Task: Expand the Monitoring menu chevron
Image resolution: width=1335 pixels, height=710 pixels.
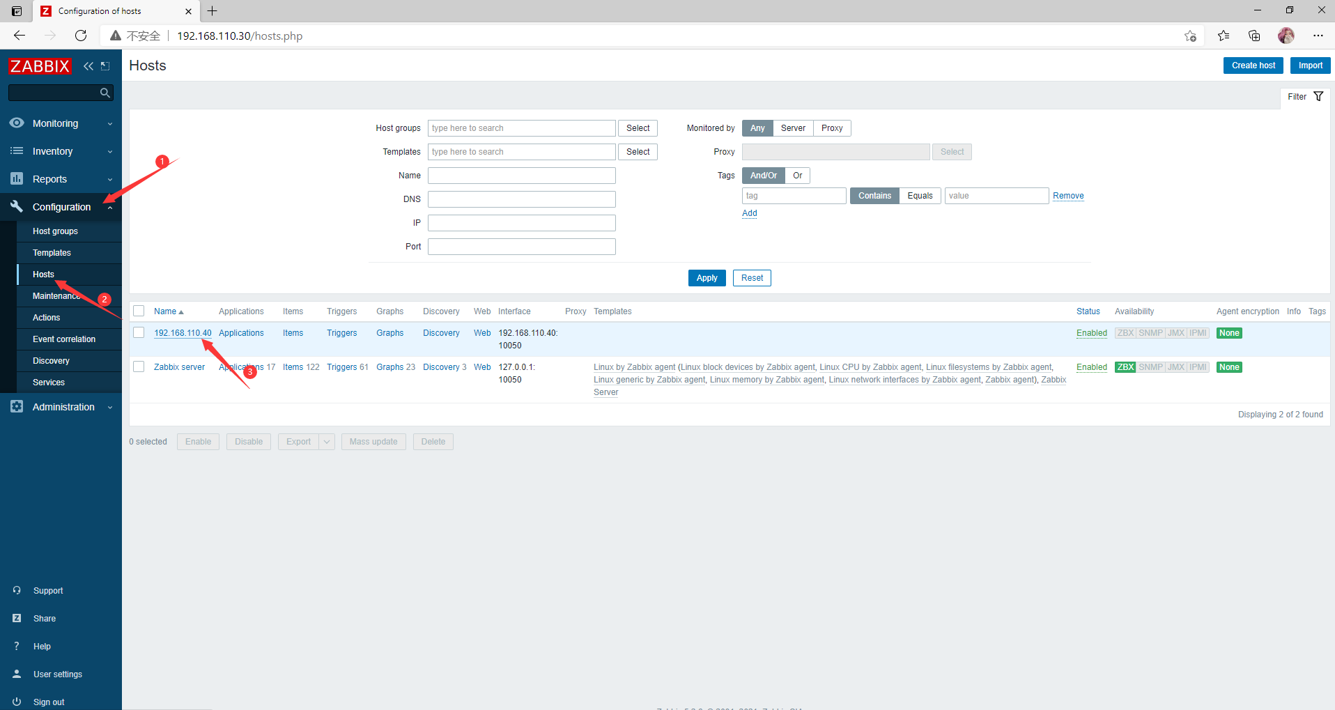Action: click(x=110, y=124)
